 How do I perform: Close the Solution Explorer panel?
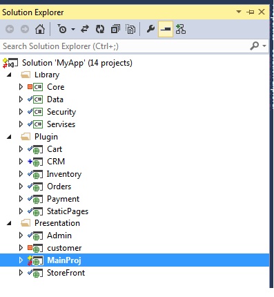point(262,12)
